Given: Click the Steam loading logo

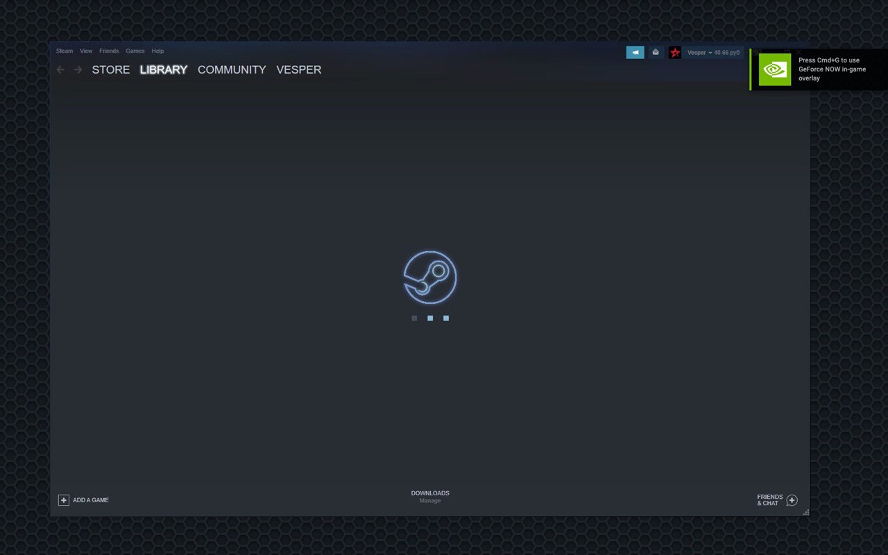Looking at the screenshot, I should pyautogui.click(x=430, y=277).
